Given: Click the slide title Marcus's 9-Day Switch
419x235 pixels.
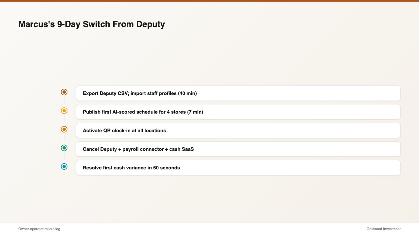Looking at the screenshot, I should [x=92, y=24].
